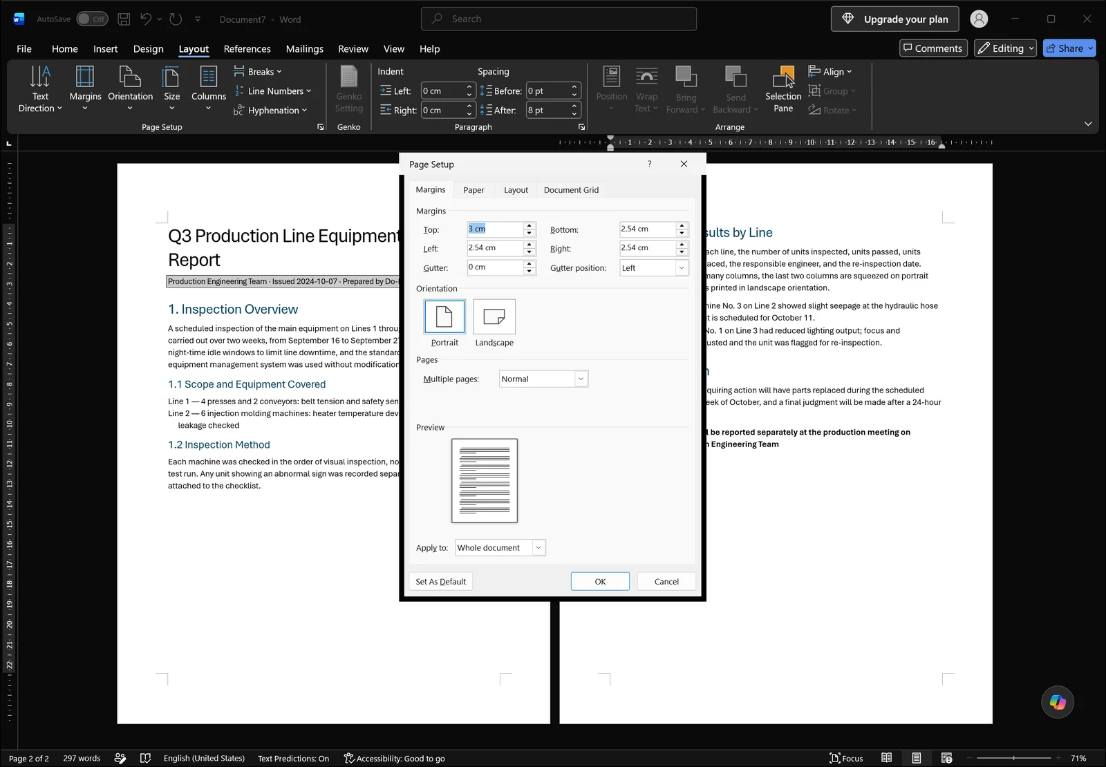
Task: Click the account profile icon
Action: pos(979,19)
